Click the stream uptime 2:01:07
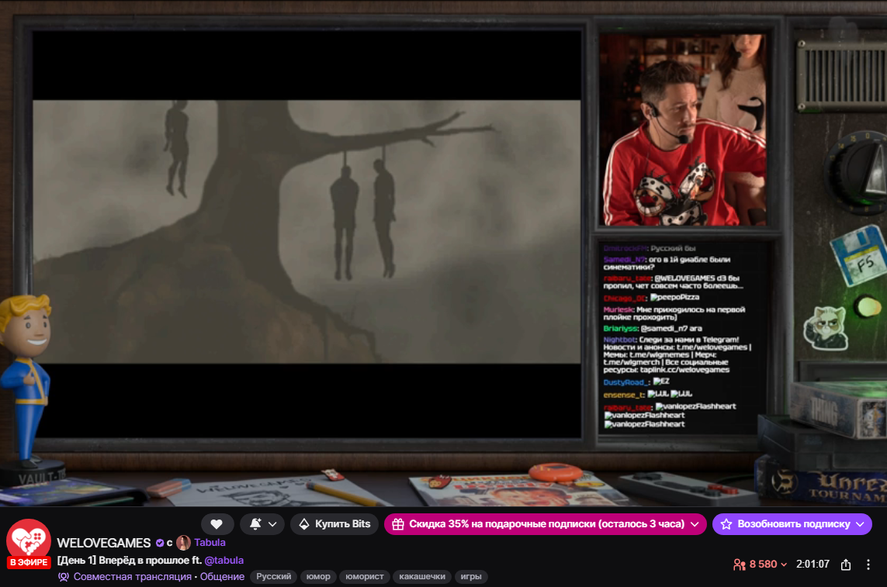 pos(813,565)
